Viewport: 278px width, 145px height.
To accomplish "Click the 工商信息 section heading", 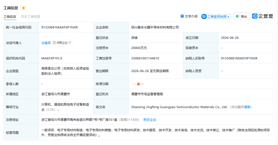I will click(11, 8).
